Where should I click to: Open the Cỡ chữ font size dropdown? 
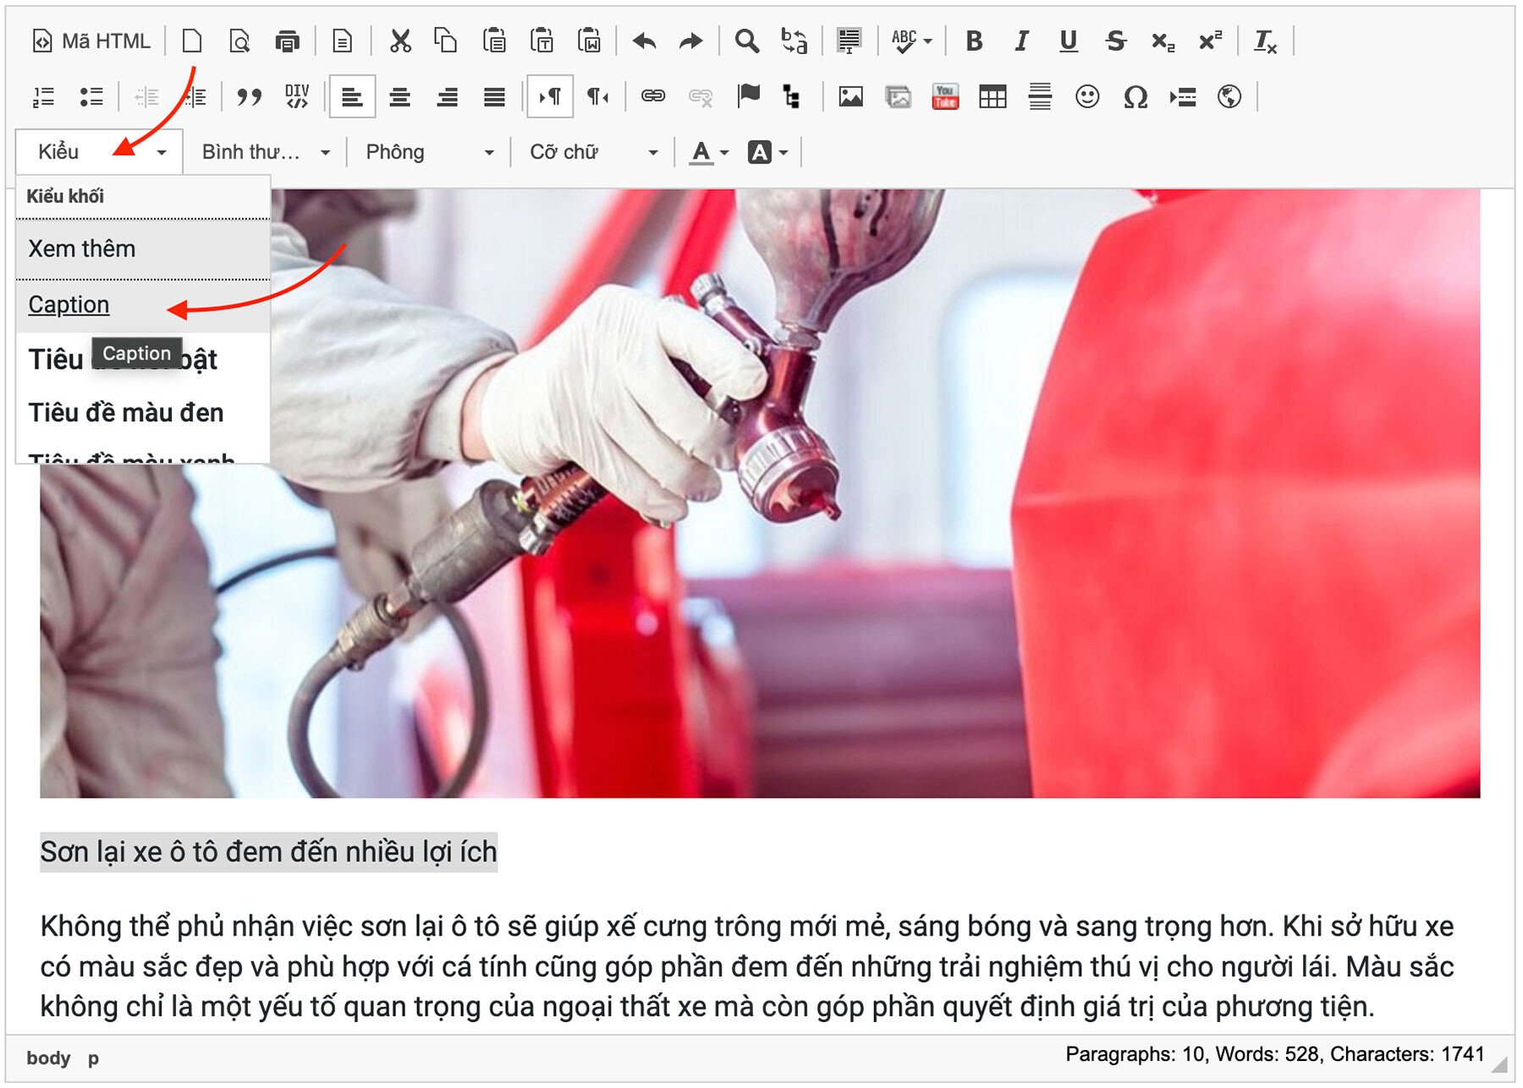click(592, 152)
